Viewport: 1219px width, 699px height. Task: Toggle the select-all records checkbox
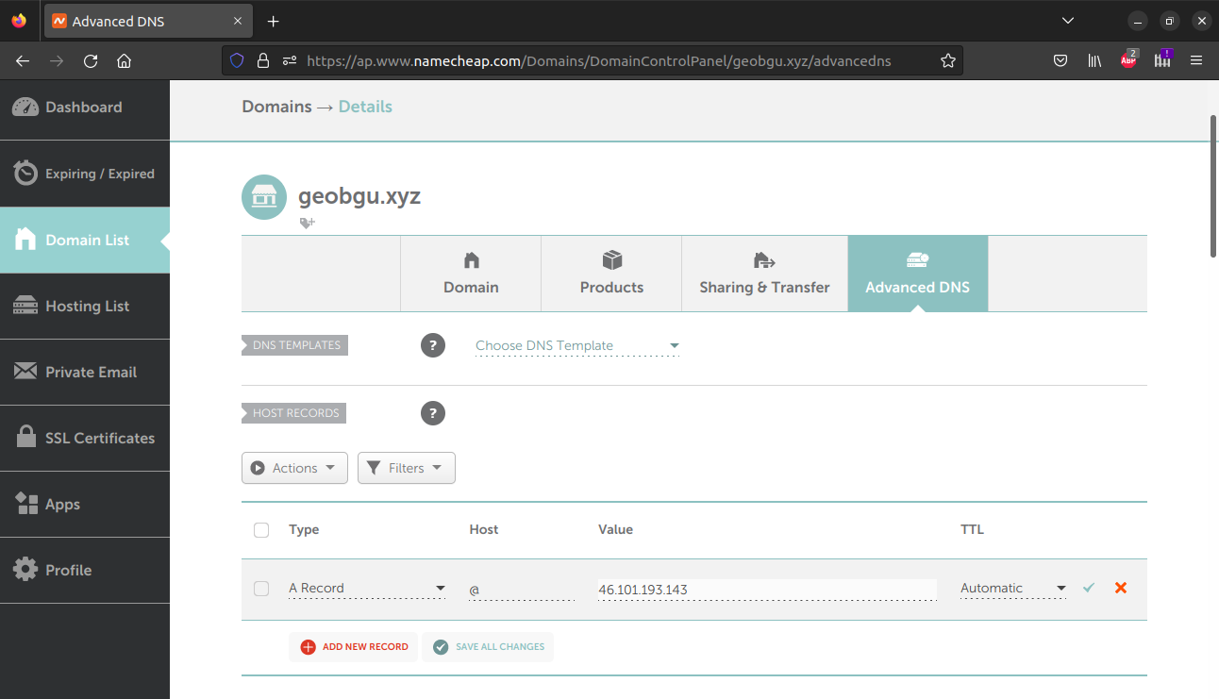coord(261,530)
